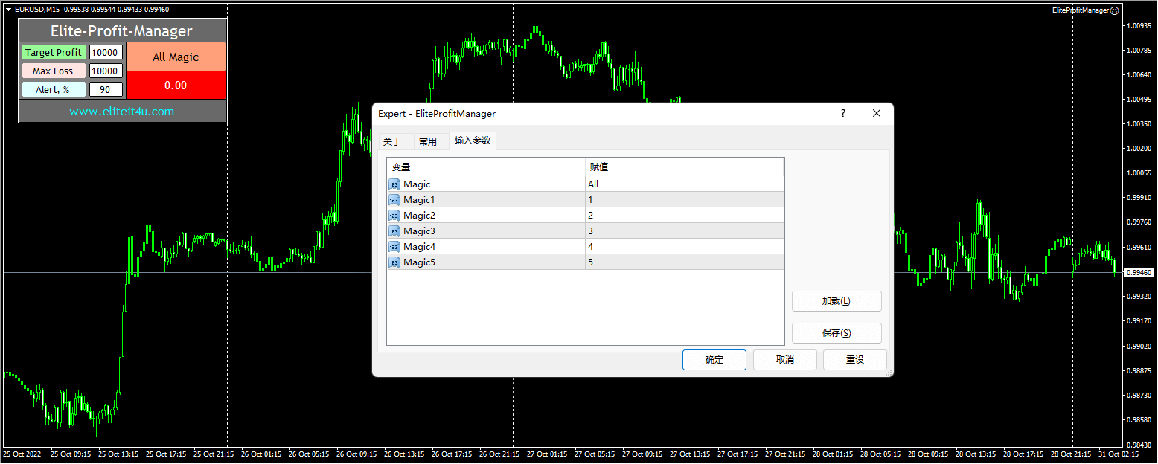
Task: Click the red 0.00 profit display
Action: [176, 85]
